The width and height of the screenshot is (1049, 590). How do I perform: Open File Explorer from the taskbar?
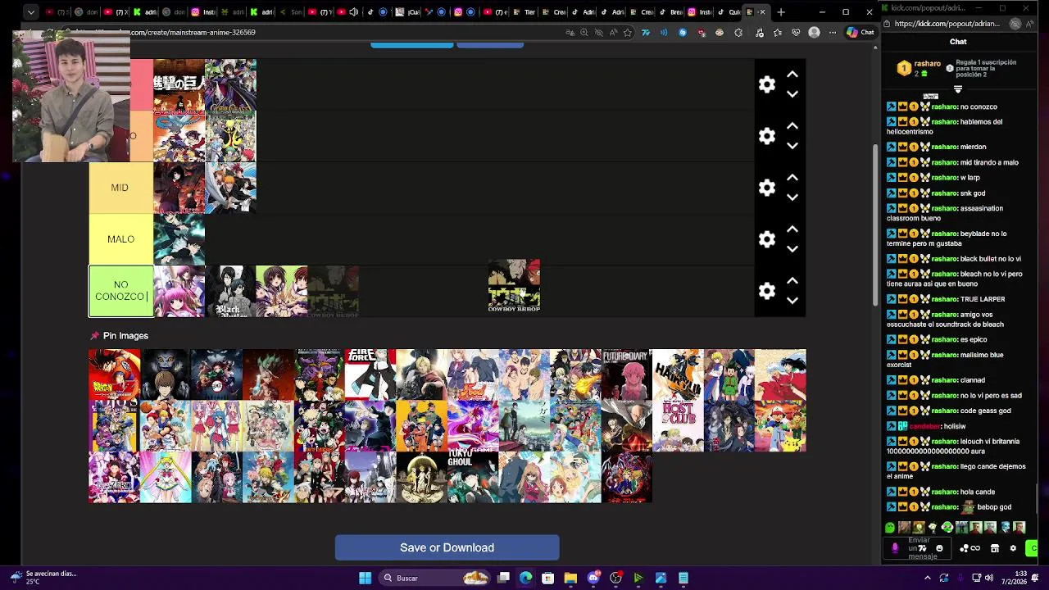point(570,578)
